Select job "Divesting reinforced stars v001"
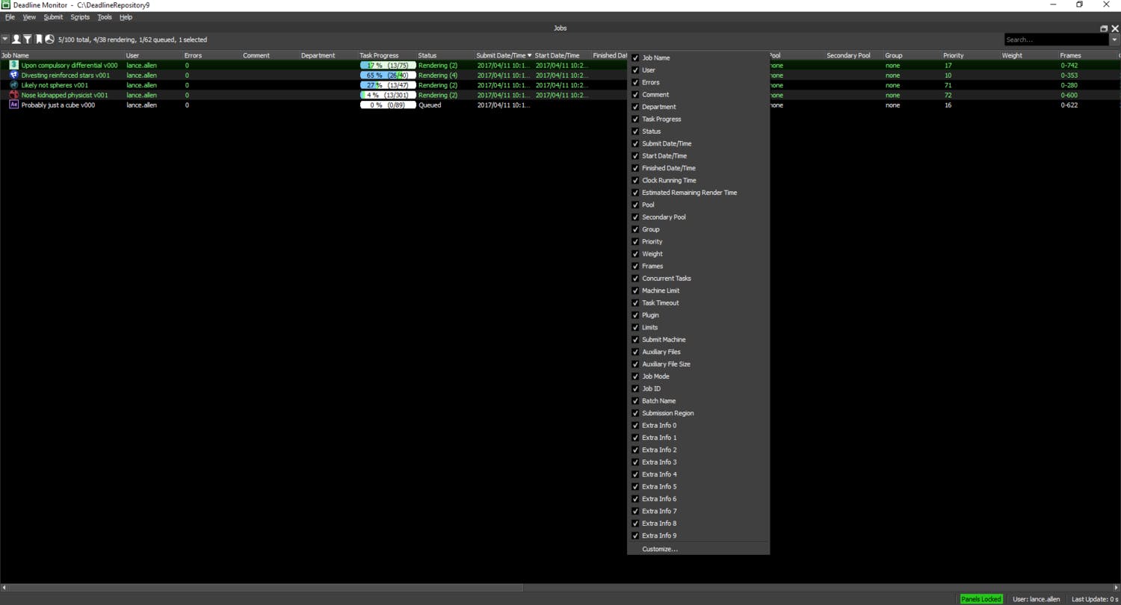The height and width of the screenshot is (605, 1121). [66, 75]
